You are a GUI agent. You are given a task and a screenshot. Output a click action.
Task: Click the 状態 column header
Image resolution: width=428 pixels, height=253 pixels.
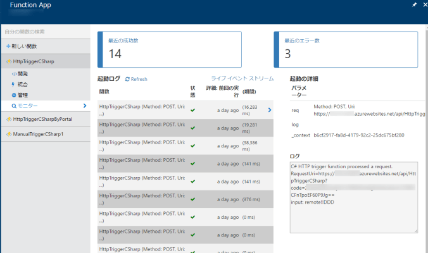pyautogui.click(x=192, y=91)
